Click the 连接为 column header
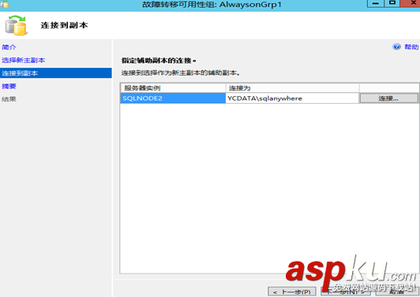The height and width of the screenshot is (297, 420). pos(292,88)
